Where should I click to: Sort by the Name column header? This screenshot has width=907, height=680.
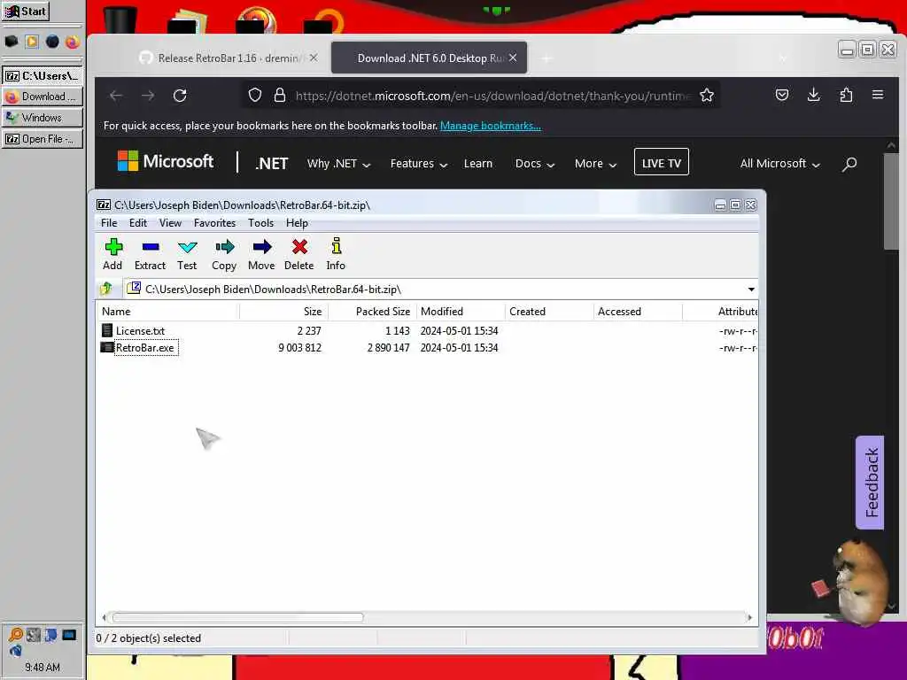click(x=167, y=312)
